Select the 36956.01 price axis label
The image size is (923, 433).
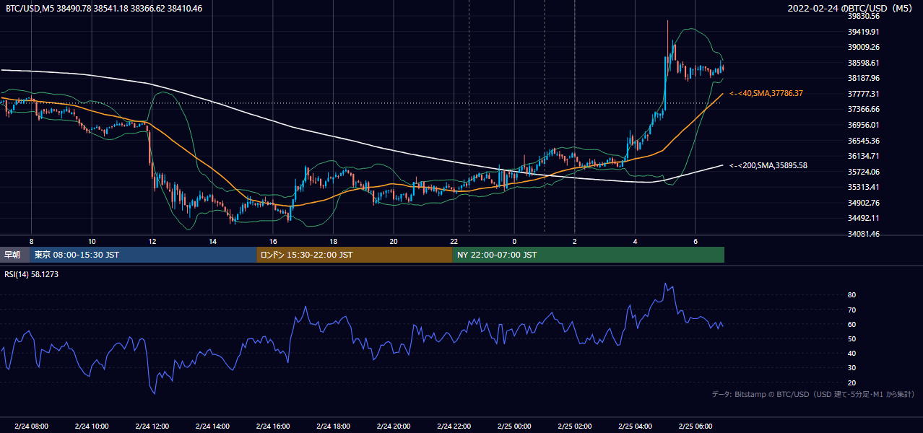coord(863,125)
